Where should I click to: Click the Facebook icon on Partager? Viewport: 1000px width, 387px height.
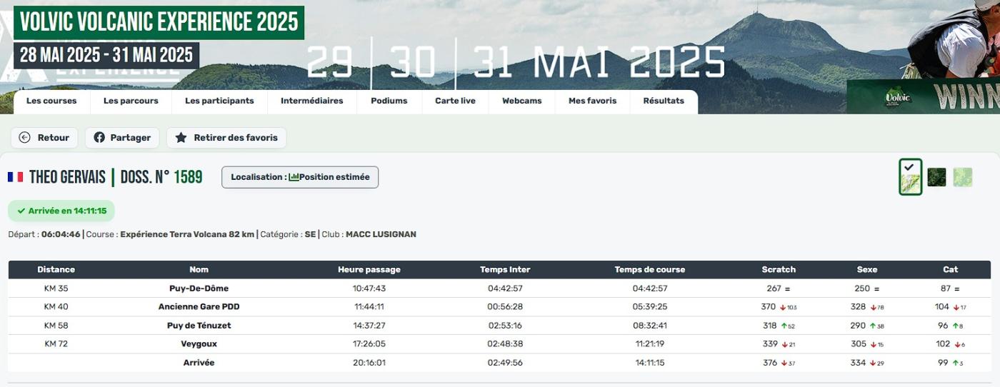[x=99, y=138]
